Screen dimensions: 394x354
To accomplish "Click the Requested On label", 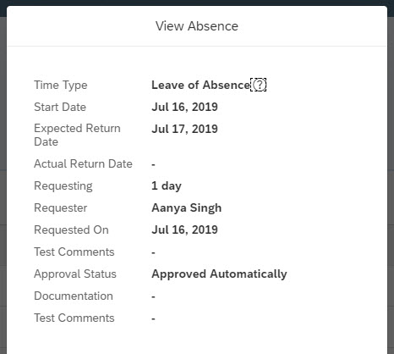I will [71, 230].
